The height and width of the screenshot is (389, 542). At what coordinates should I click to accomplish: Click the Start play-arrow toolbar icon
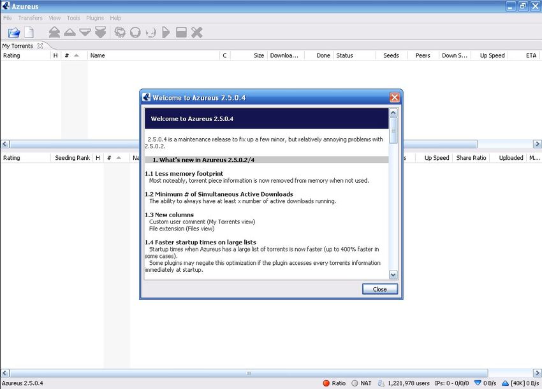pos(166,32)
